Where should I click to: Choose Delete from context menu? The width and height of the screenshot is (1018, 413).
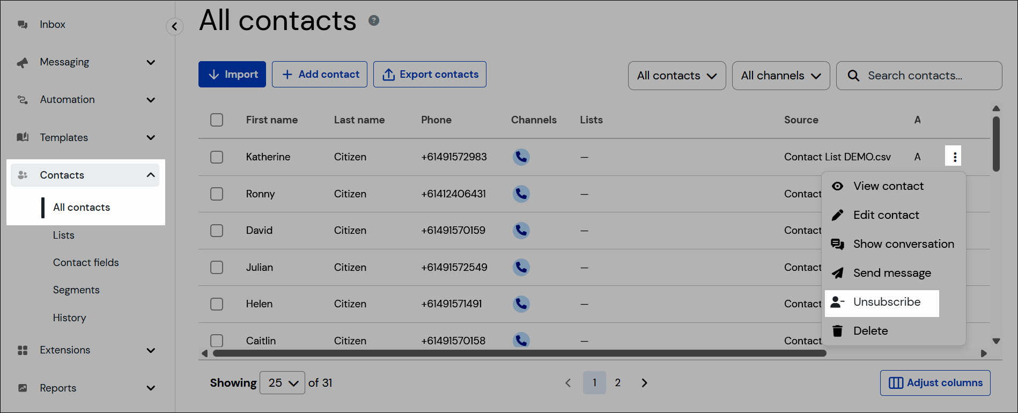pos(895,331)
